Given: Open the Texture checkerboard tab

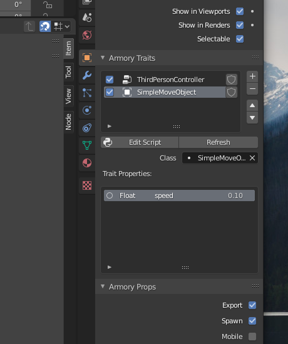Looking at the screenshot, I should [87, 185].
